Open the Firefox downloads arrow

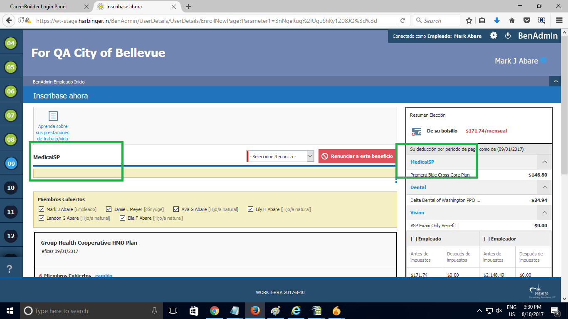click(497, 20)
